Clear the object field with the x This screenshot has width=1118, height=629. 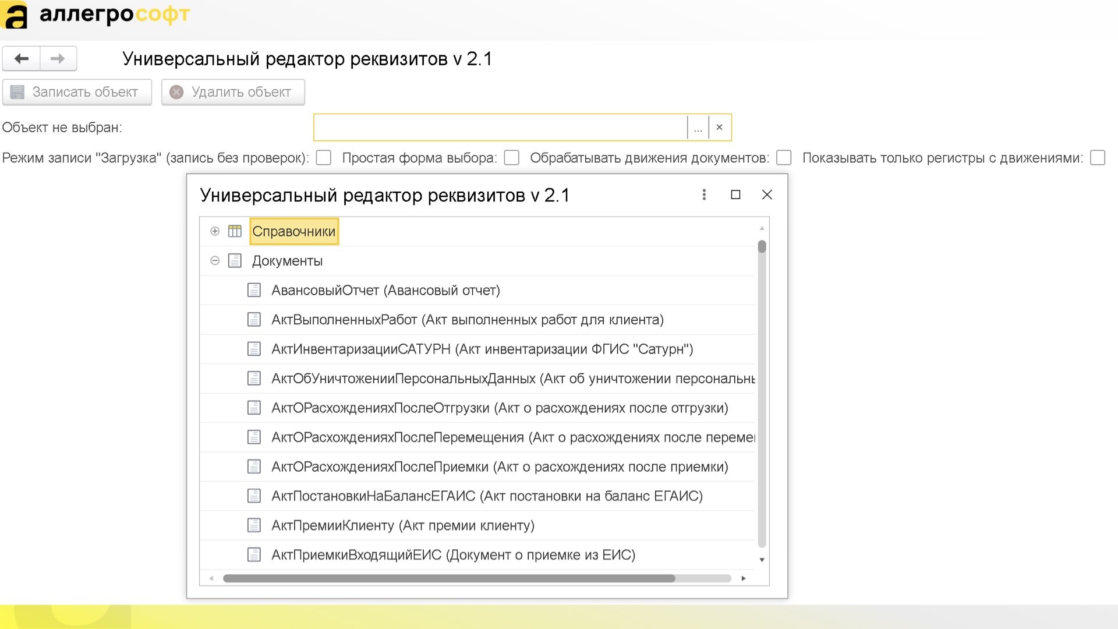(720, 128)
